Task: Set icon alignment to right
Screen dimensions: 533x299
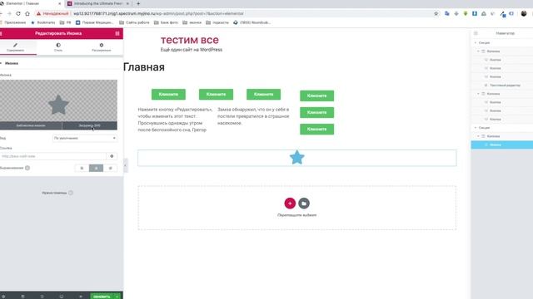Action: [110, 168]
